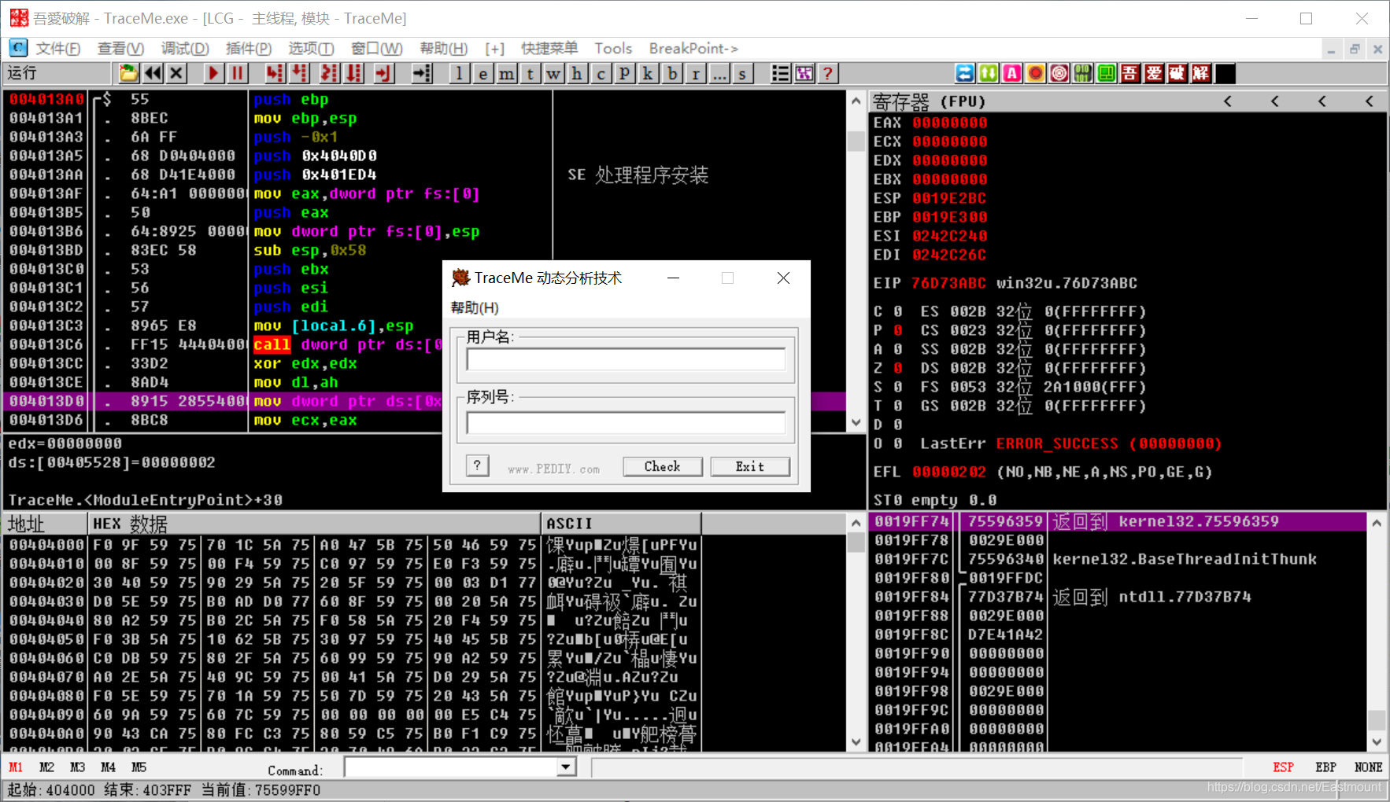This screenshot has width=1390, height=802.
Task: Click the 用户名 input field
Action: pyautogui.click(x=626, y=359)
